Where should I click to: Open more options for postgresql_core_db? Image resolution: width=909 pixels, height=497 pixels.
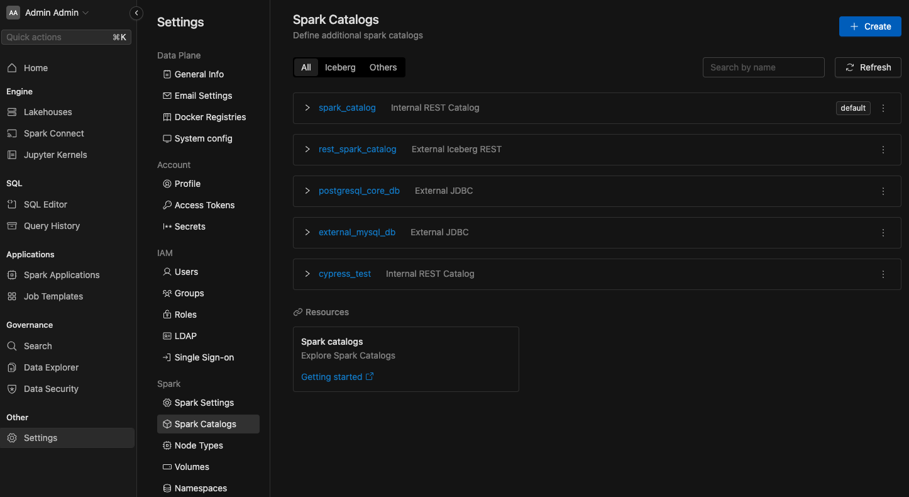883,191
